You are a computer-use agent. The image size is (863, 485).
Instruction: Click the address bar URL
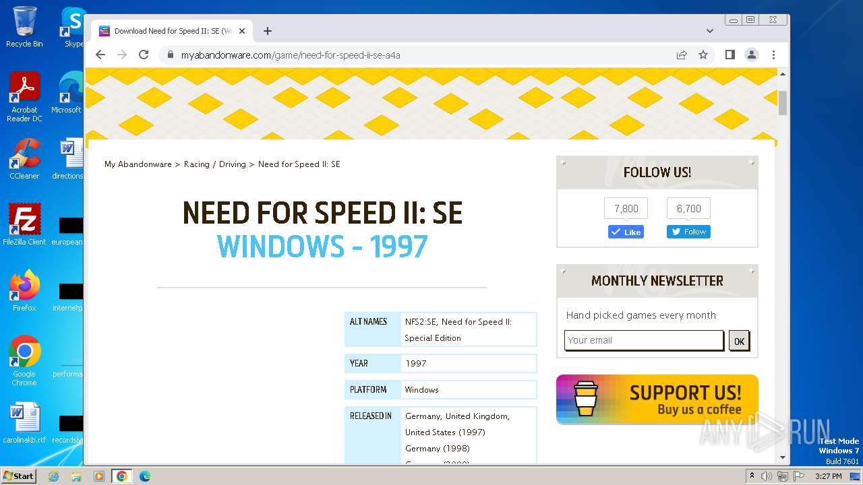click(x=291, y=55)
